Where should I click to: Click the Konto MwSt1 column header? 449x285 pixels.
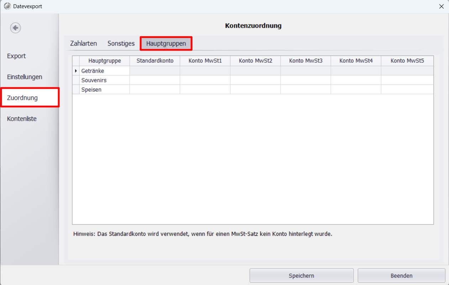(x=205, y=61)
